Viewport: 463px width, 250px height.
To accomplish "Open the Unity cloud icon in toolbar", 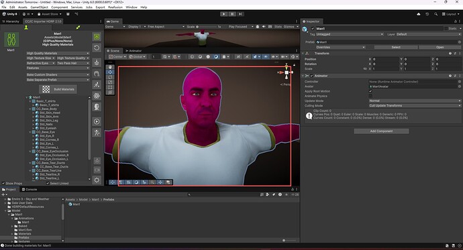I will [x=419, y=14].
